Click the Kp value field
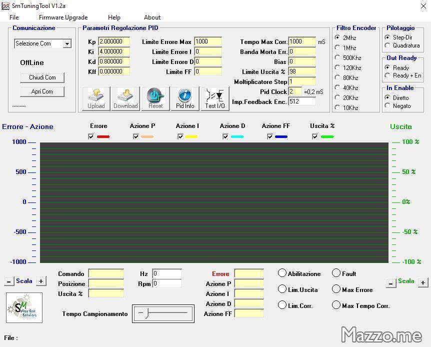This screenshot has width=431, height=347. (x=114, y=41)
